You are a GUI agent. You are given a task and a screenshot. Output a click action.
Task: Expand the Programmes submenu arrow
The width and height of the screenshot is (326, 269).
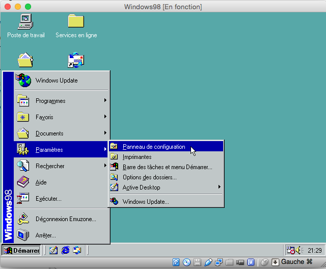pos(105,100)
